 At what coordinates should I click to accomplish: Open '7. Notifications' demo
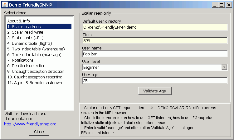(x=39, y=60)
